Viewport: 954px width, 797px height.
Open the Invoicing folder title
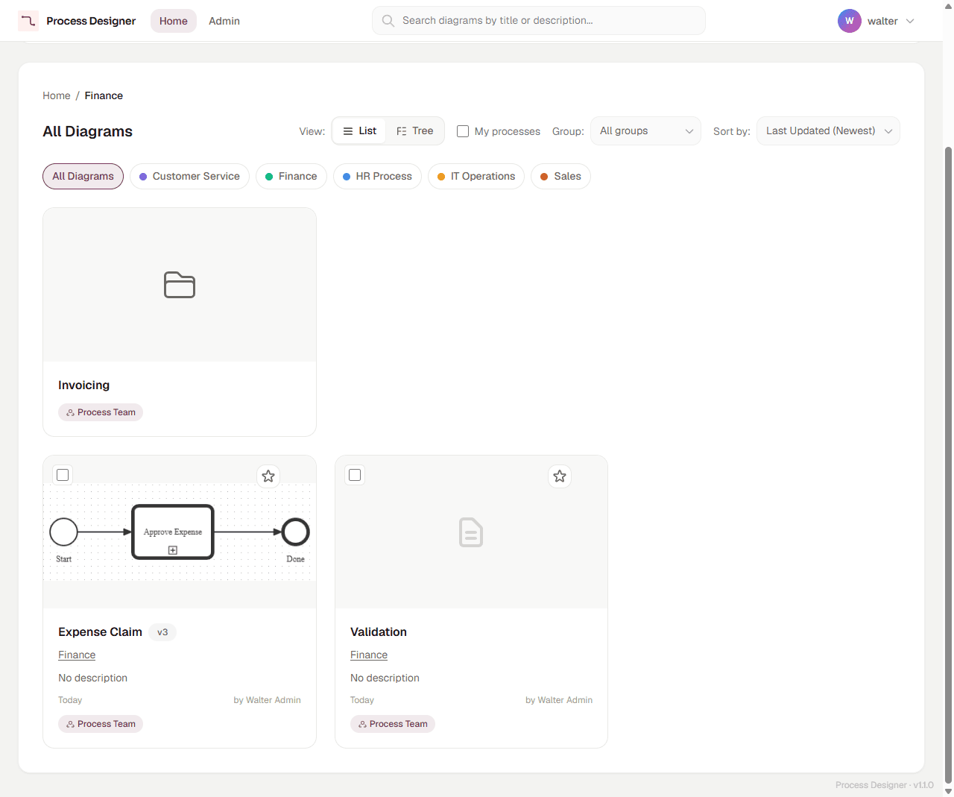83,385
